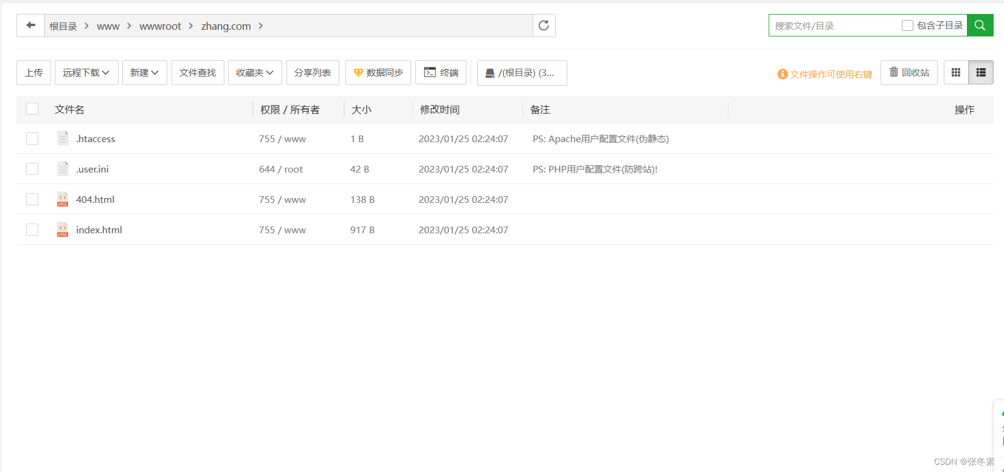The image size is (1004, 472).
Task: Click the .htaccess file icon
Action: click(x=63, y=139)
